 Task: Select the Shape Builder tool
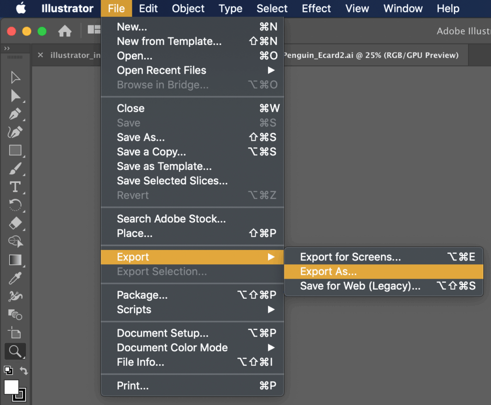15,241
